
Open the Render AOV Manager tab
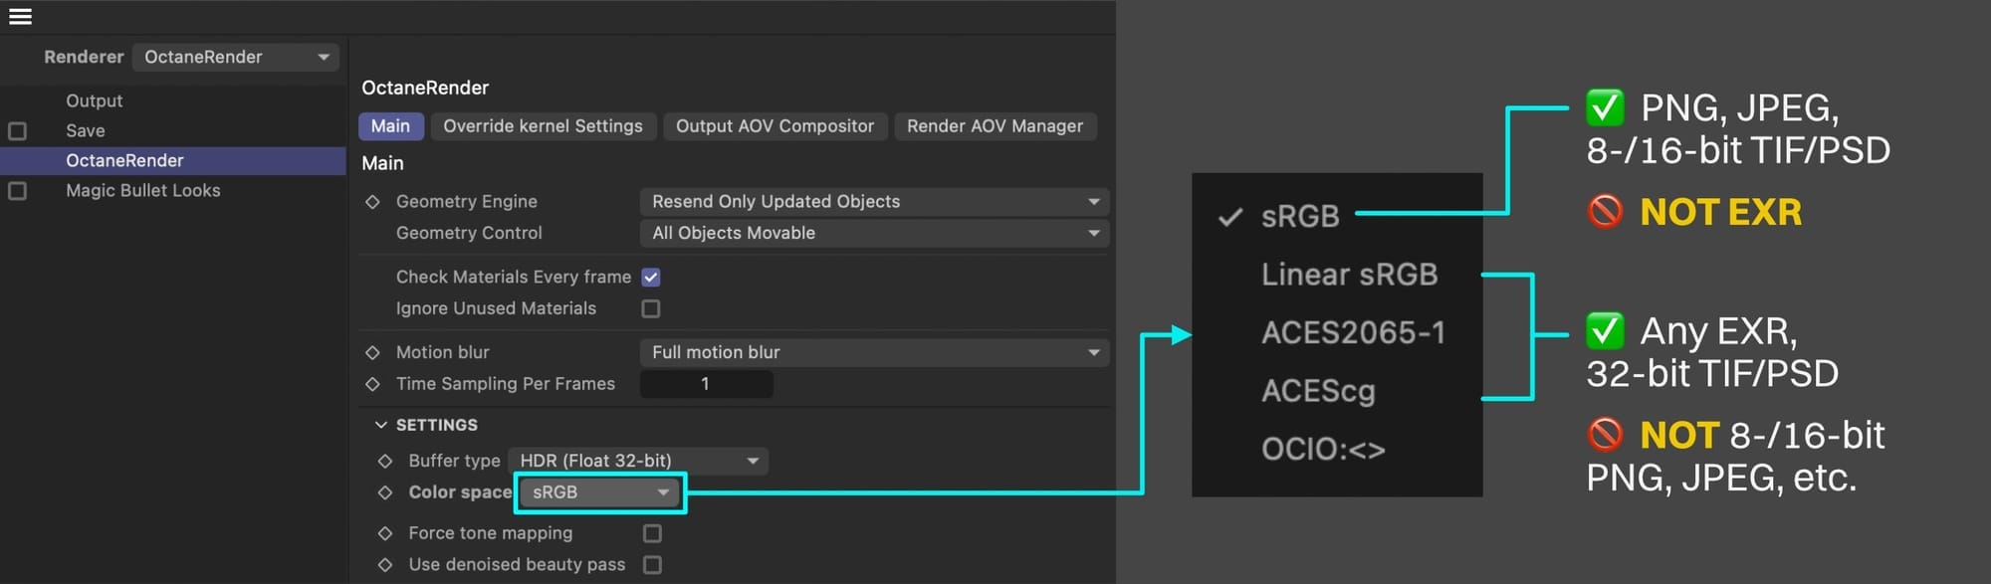995,126
